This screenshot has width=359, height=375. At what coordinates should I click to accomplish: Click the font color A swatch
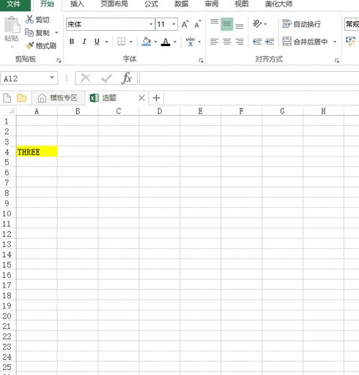click(x=165, y=42)
